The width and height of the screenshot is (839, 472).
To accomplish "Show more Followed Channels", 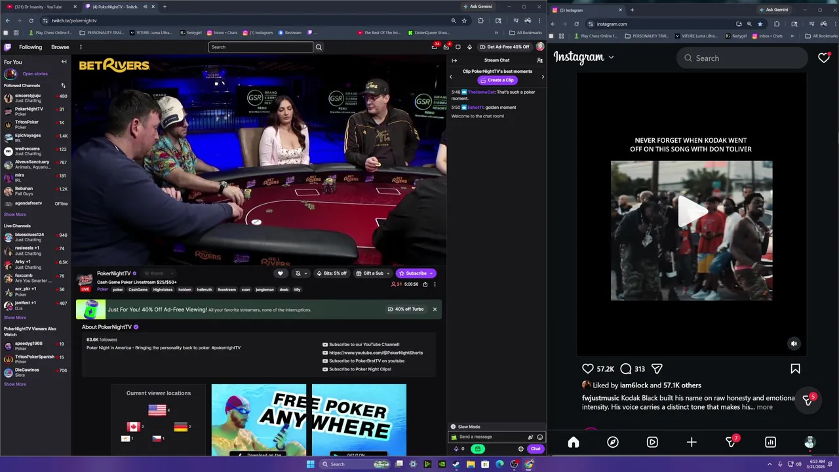I will (x=15, y=214).
